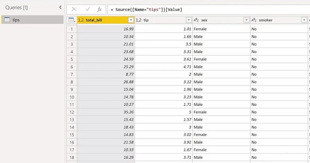Click sex cell Female in row 5
The width and height of the screenshot is (310, 163).
[221, 59]
